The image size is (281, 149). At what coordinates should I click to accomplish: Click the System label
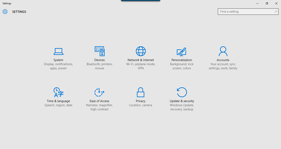pos(58,60)
